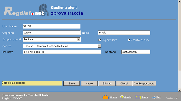Click 'Utente connesso: La Traccia Hi.Tech.' text
Viewport: 181px width, 101px height.
(25, 95)
